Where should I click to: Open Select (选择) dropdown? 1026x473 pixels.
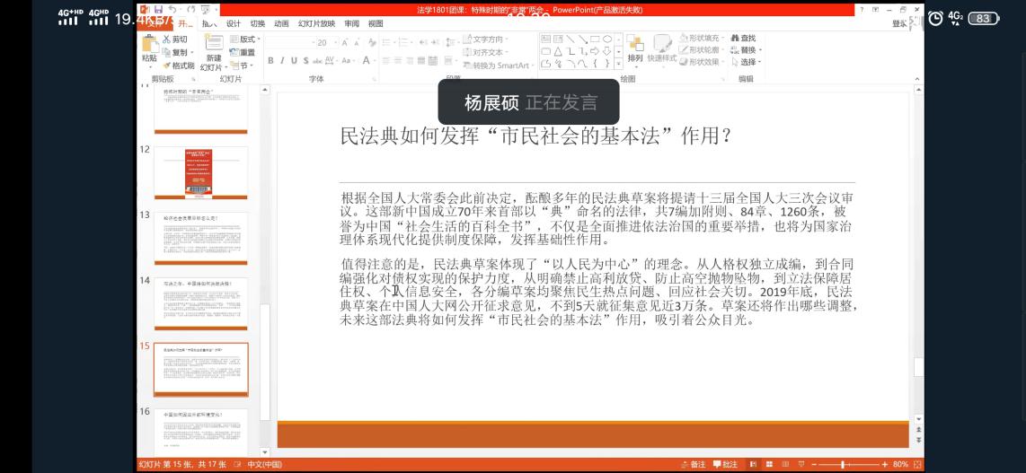point(746,62)
